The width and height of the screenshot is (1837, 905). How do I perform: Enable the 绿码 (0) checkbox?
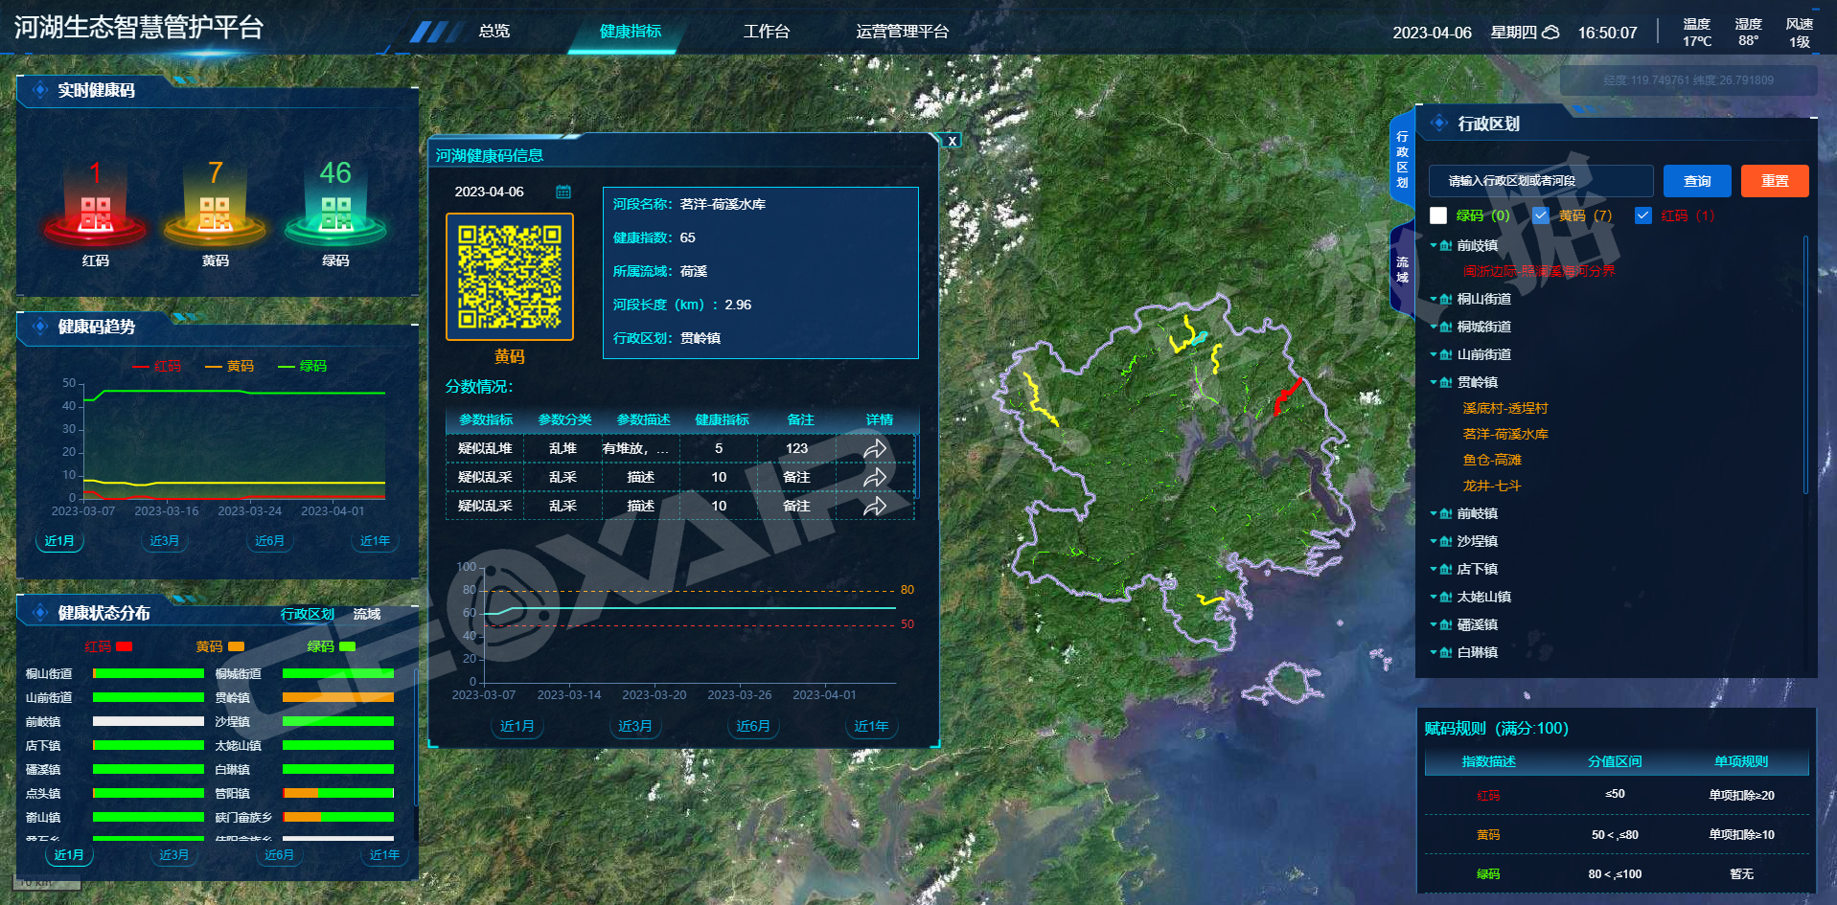pos(1438,215)
